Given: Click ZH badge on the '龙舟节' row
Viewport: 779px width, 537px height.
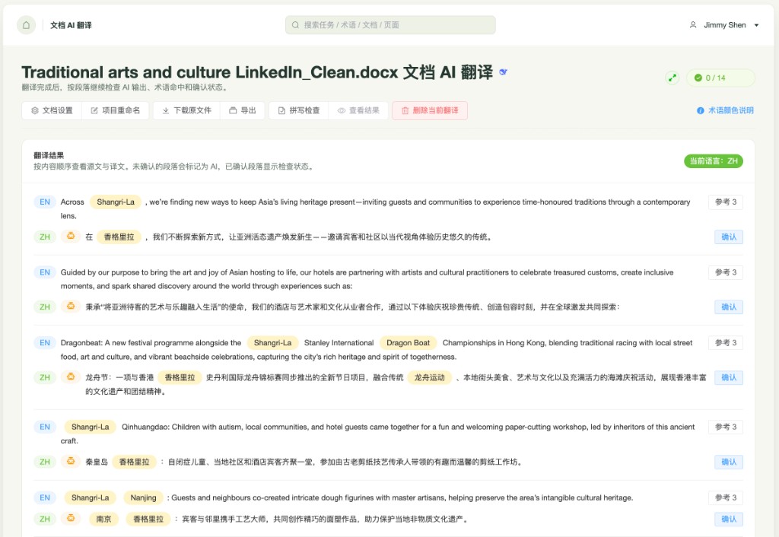Looking at the screenshot, I should click(45, 377).
